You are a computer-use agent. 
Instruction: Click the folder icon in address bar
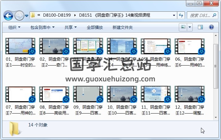[x=33, y=15]
